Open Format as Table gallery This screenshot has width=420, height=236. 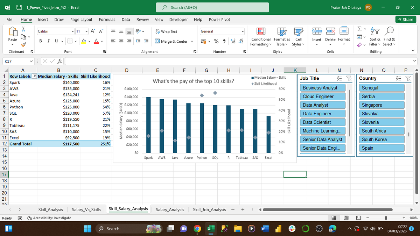coord(282,37)
